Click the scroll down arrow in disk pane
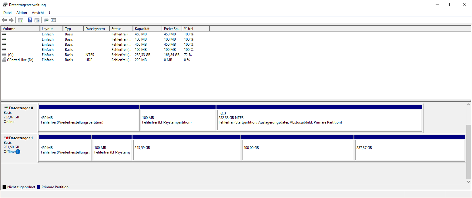Viewport: 472px width, 198px height. 469,181
